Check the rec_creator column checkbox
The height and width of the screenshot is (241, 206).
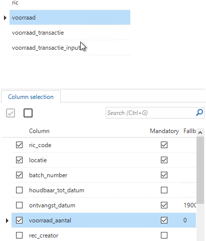pyautogui.click(x=20, y=235)
